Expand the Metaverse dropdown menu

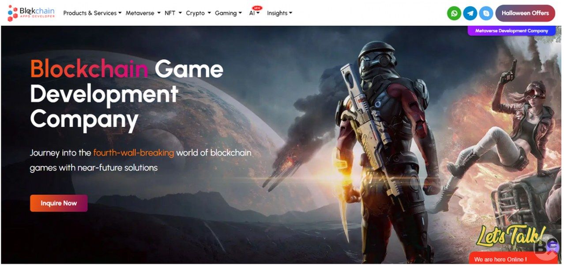tap(143, 13)
